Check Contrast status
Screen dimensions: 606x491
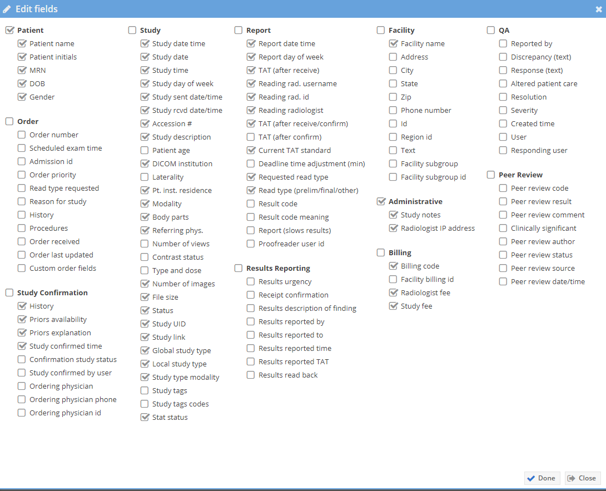point(145,257)
